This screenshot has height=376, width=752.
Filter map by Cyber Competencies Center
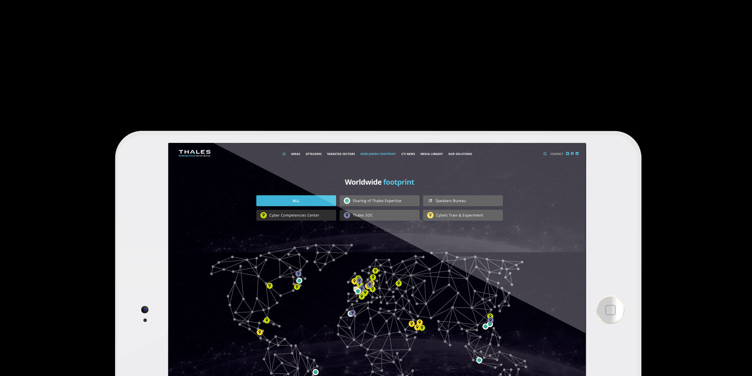pos(296,215)
